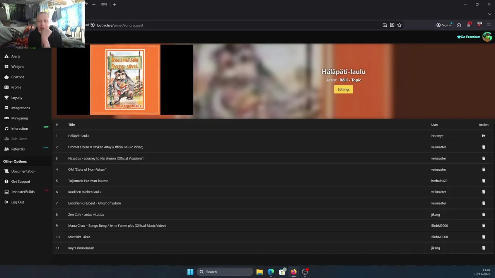Click the install/save page icon in address bar
The image size is (495, 278).
coord(392,25)
